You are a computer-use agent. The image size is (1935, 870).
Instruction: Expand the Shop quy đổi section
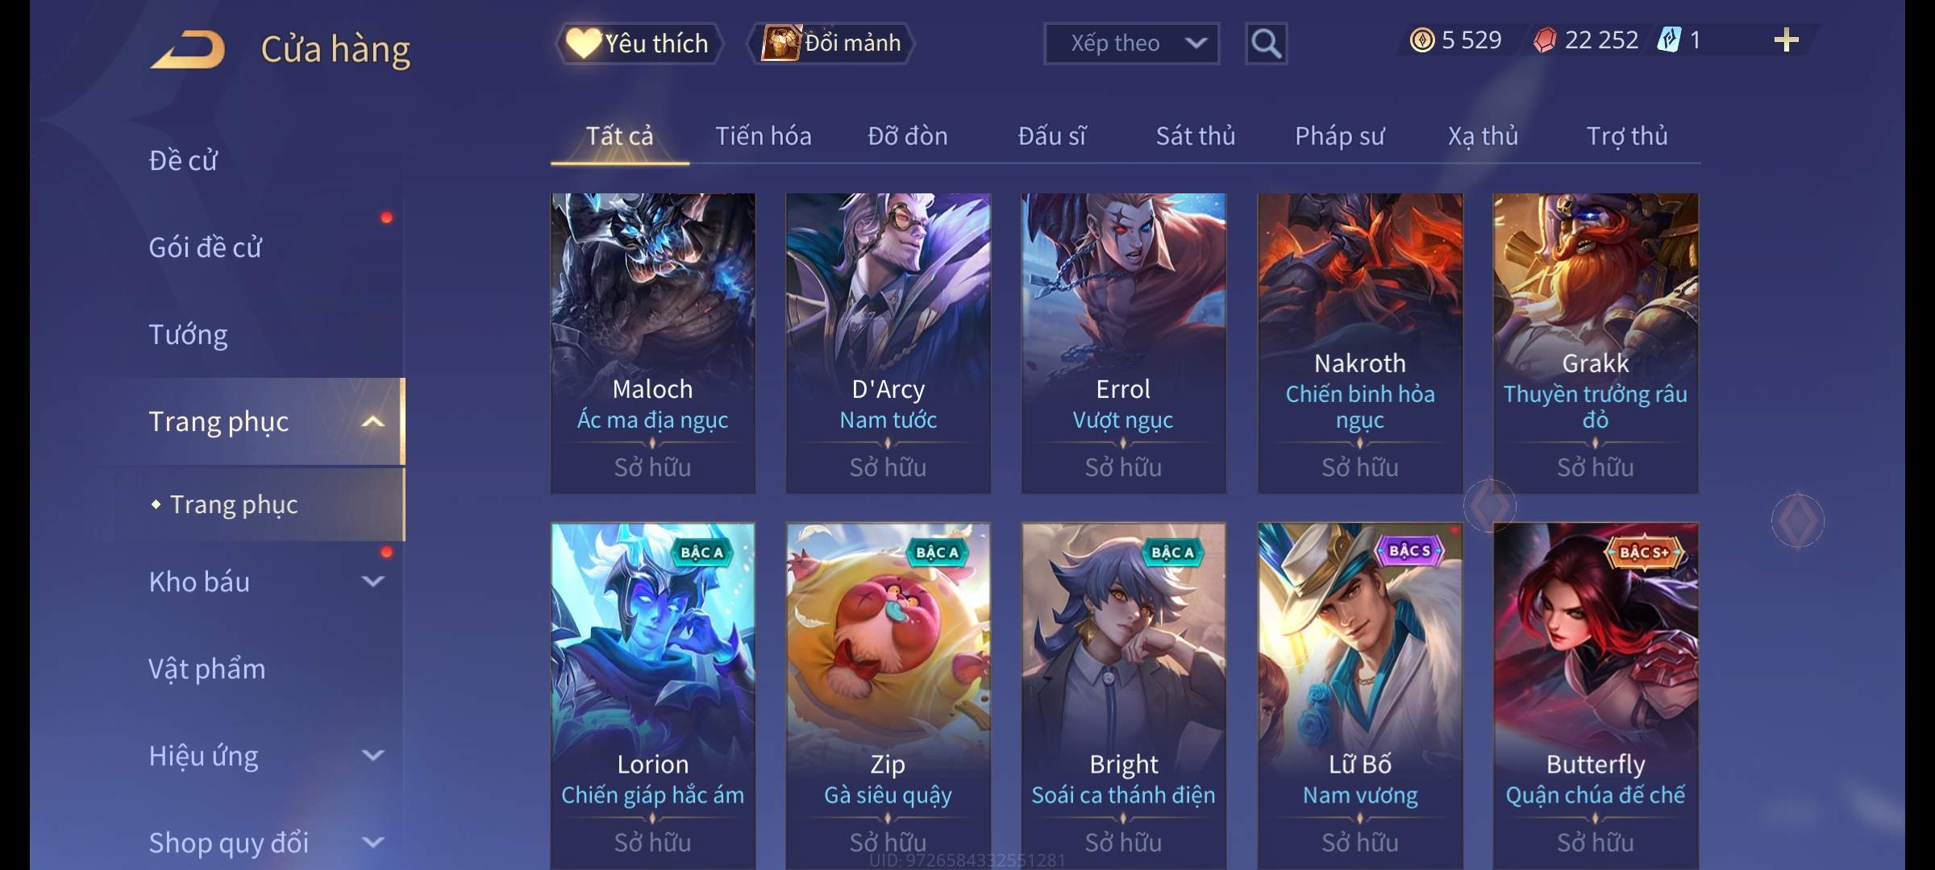372,842
